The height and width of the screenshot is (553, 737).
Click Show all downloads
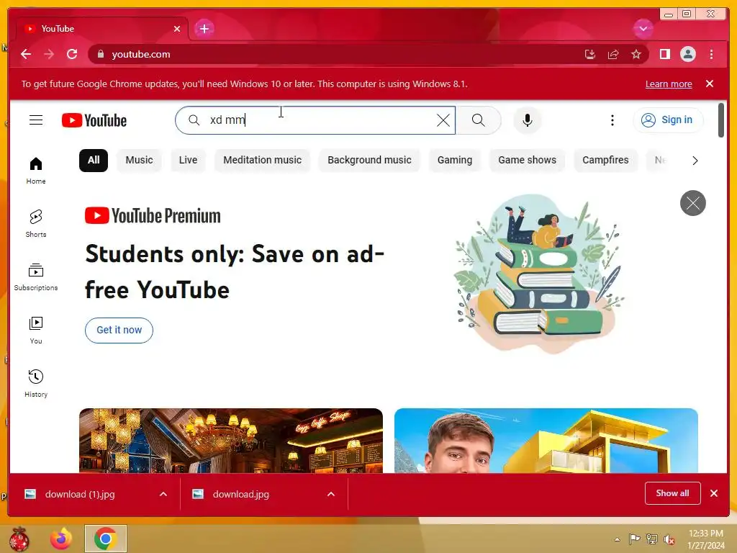point(673,493)
